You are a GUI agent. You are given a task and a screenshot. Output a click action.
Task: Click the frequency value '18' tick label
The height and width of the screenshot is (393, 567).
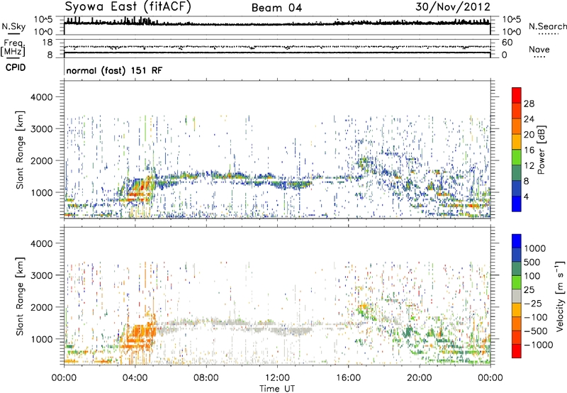[47, 43]
